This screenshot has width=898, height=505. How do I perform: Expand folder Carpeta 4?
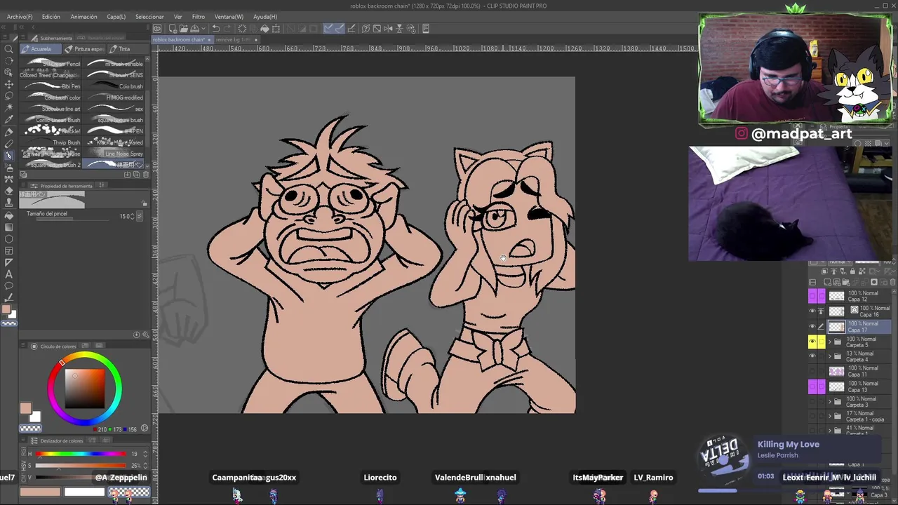click(x=829, y=356)
